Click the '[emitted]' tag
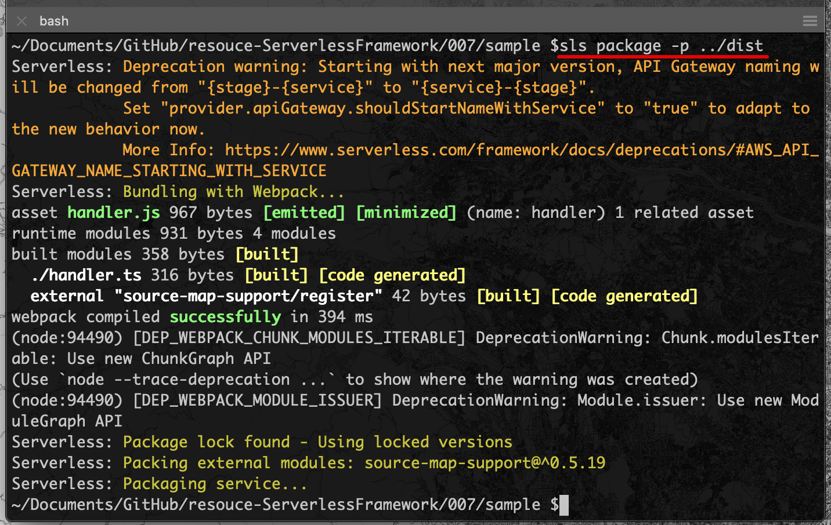This screenshot has height=525, width=831. click(304, 213)
